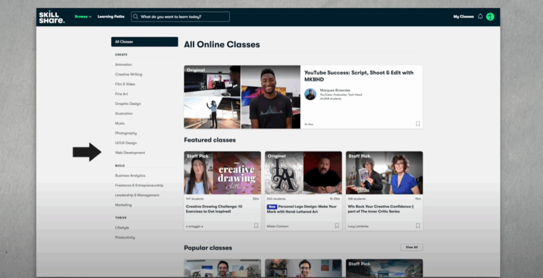This screenshot has height=278, width=543.
Task: Click Marques Brownlee's round avatar
Action: pos(310,94)
